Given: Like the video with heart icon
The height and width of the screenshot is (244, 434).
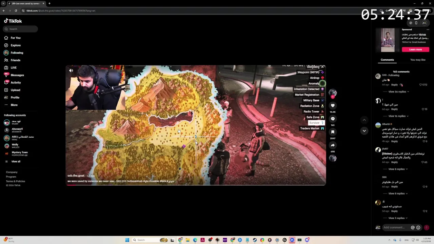Looking at the screenshot, I should pos(333,106).
